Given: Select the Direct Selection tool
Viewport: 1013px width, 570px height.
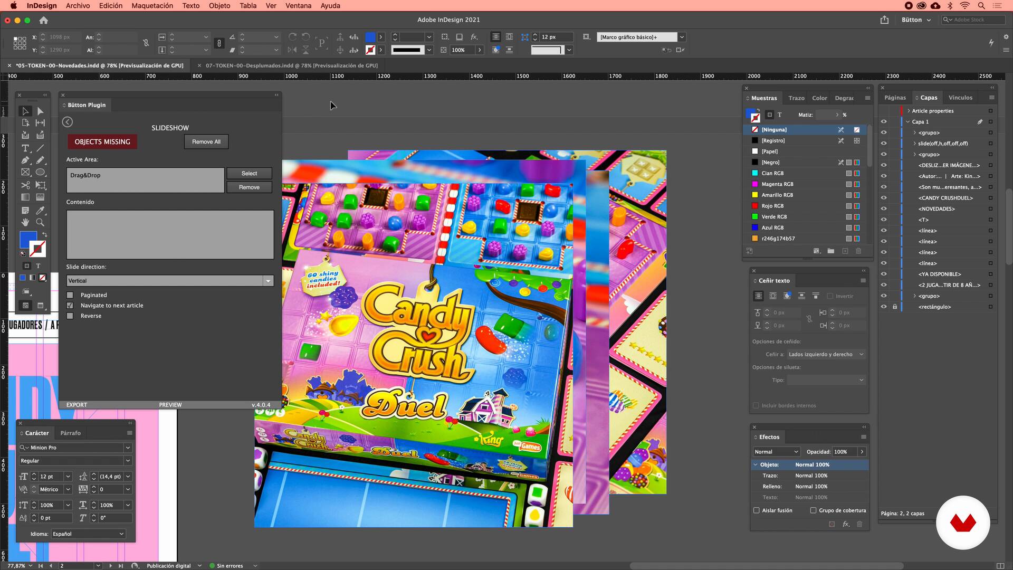Looking at the screenshot, I should click(x=40, y=111).
